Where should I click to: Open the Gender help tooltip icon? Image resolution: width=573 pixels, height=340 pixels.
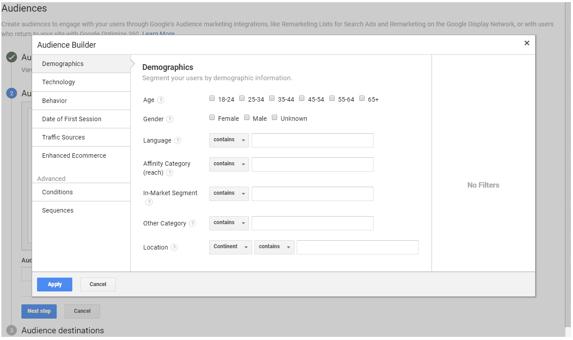(170, 119)
